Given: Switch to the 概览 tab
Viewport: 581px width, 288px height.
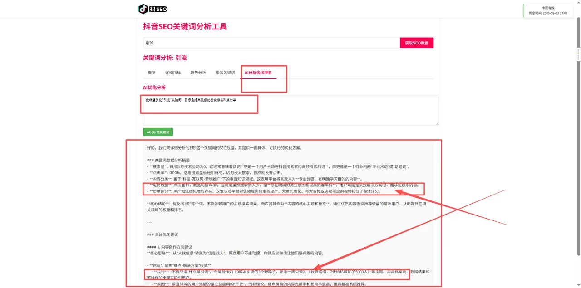Looking at the screenshot, I should pos(152,73).
